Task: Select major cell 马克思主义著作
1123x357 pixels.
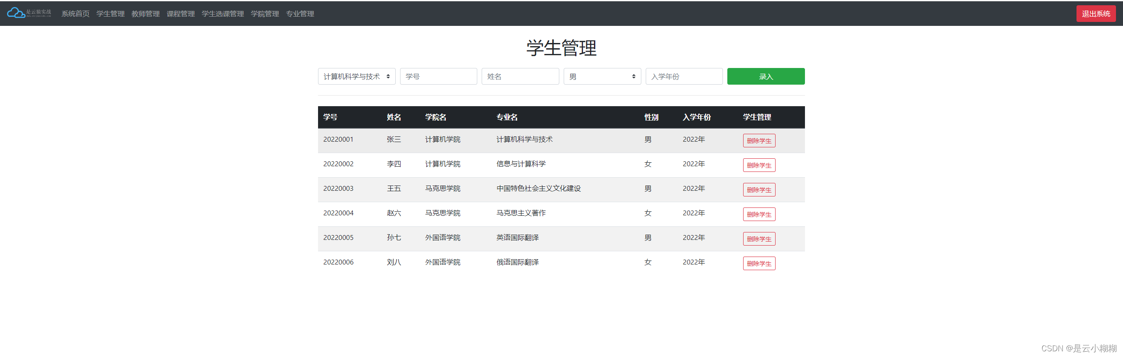Action: [x=521, y=213]
